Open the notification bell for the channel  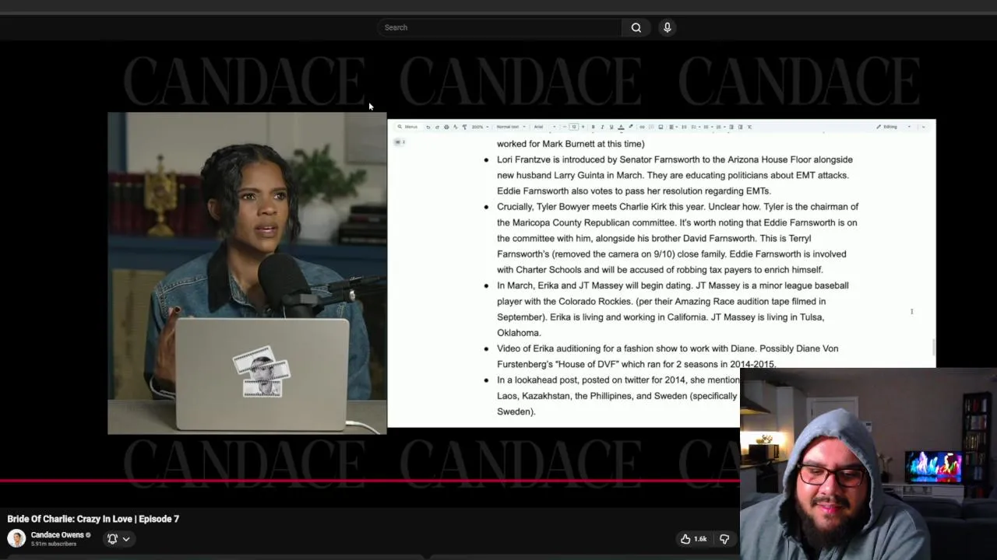112,539
